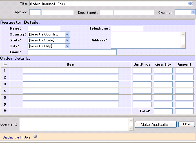This screenshot has height=143, width=196.
Task: Click the Item field in row 2
Action: point(71,77)
